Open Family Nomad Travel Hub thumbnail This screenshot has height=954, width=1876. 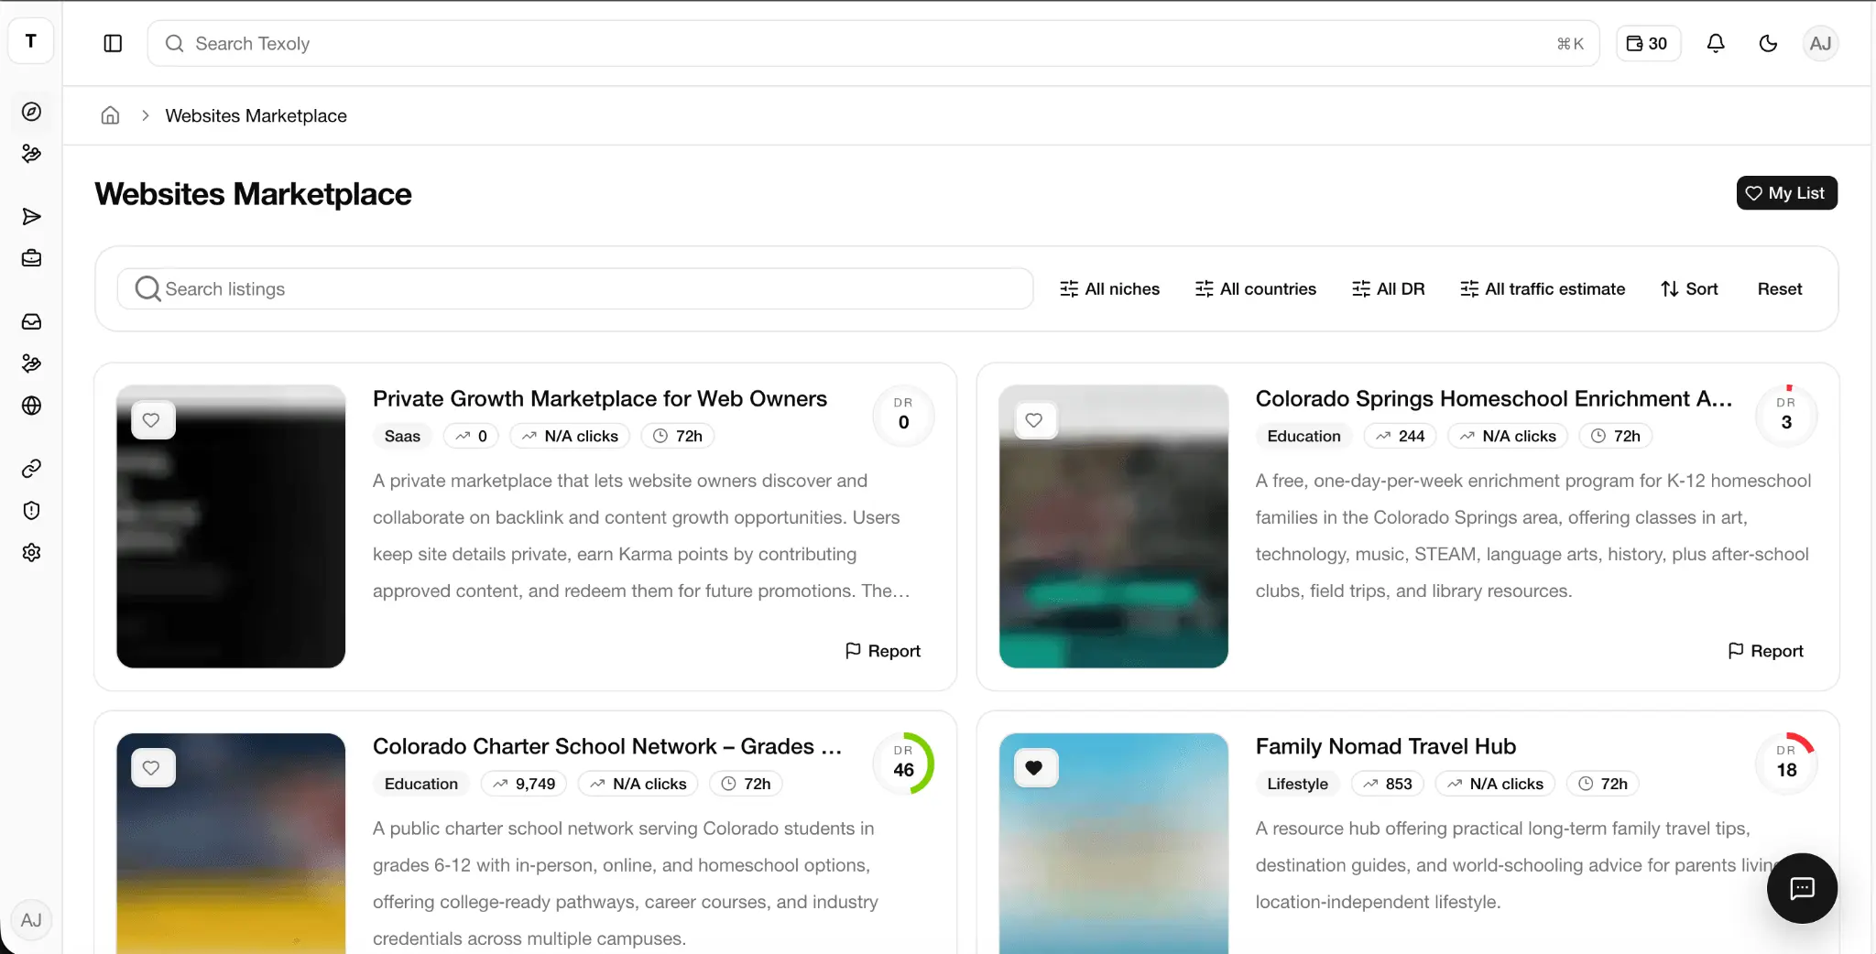1113,843
